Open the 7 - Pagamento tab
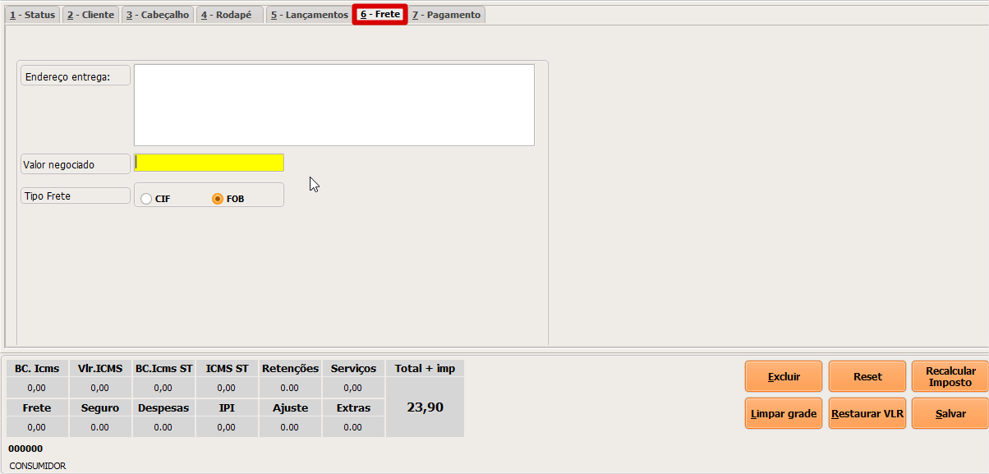This screenshot has width=989, height=474. pos(447,15)
